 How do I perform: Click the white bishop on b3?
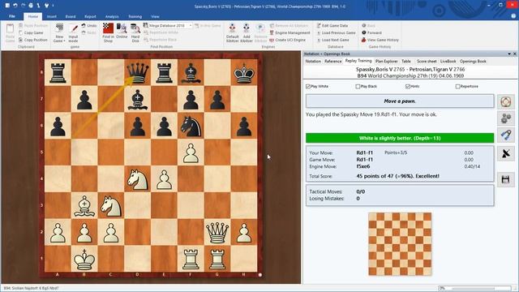(x=84, y=206)
